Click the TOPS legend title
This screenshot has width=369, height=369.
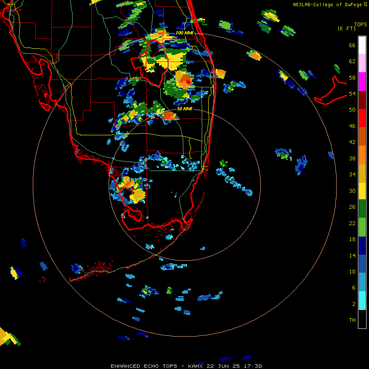[360, 24]
